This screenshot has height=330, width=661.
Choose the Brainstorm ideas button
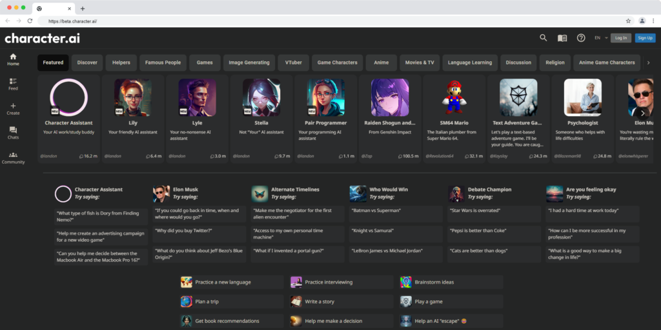click(x=451, y=282)
